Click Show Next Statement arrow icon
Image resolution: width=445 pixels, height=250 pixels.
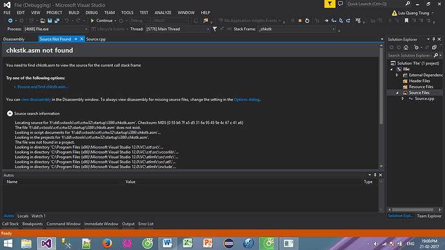click(326, 21)
